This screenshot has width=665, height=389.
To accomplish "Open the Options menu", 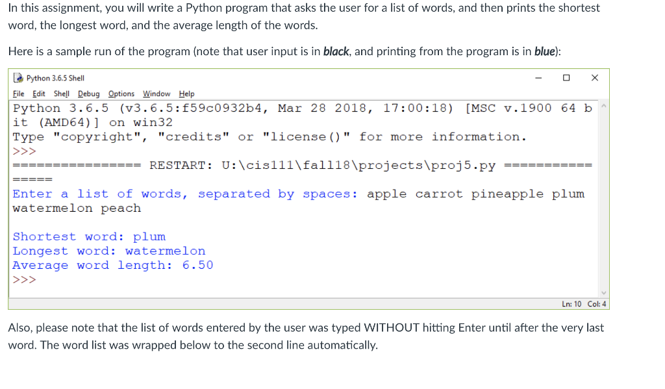I will coord(120,93).
